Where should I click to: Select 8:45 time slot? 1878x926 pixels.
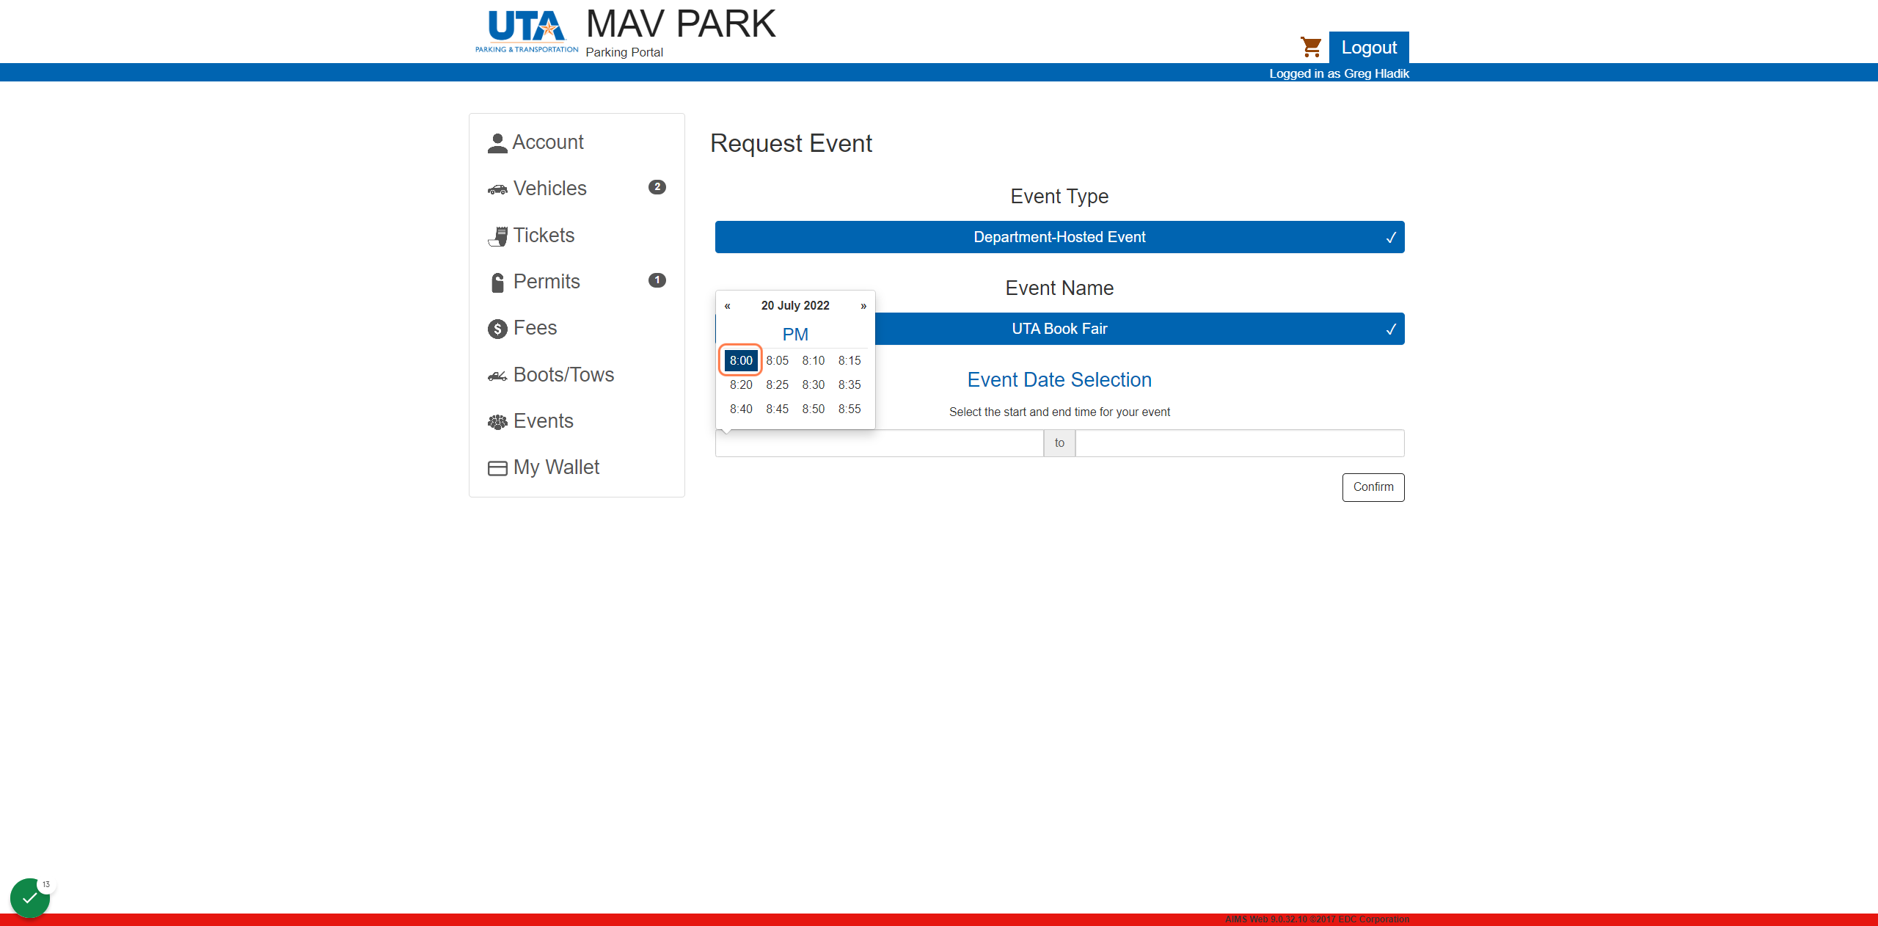(x=777, y=409)
